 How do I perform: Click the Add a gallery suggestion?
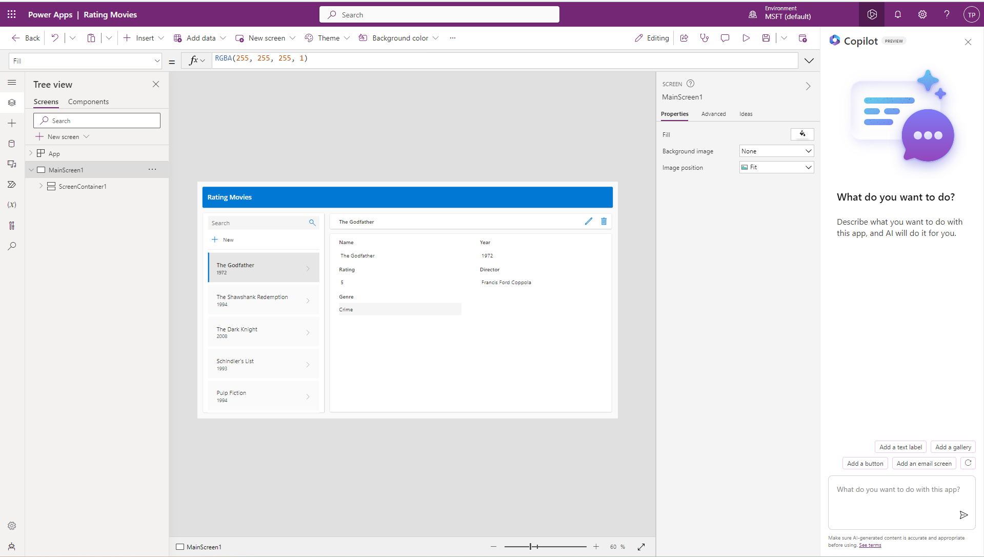point(953,447)
